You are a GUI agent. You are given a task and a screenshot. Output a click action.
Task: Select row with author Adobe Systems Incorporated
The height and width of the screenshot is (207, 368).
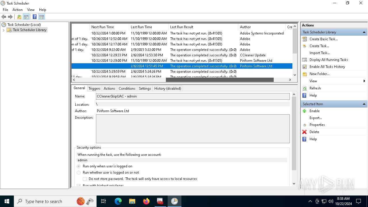point(182,33)
